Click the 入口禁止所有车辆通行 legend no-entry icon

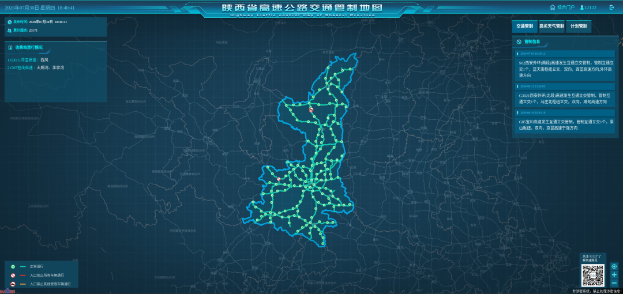tap(13, 276)
